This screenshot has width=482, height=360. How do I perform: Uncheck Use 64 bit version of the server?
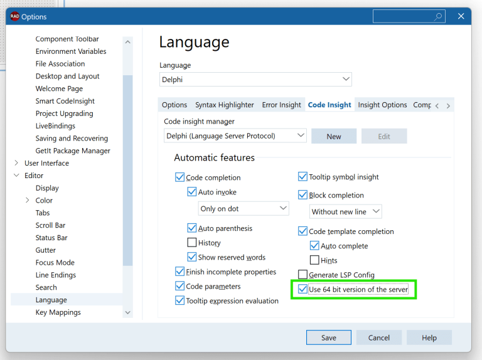(x=303, y=289)
